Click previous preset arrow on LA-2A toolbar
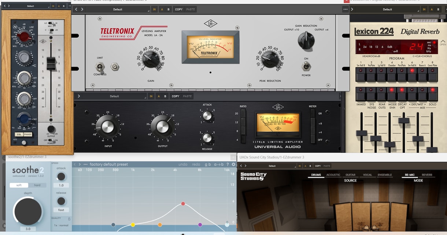Viewport: 447px width, 235px height. click(77, 10)
